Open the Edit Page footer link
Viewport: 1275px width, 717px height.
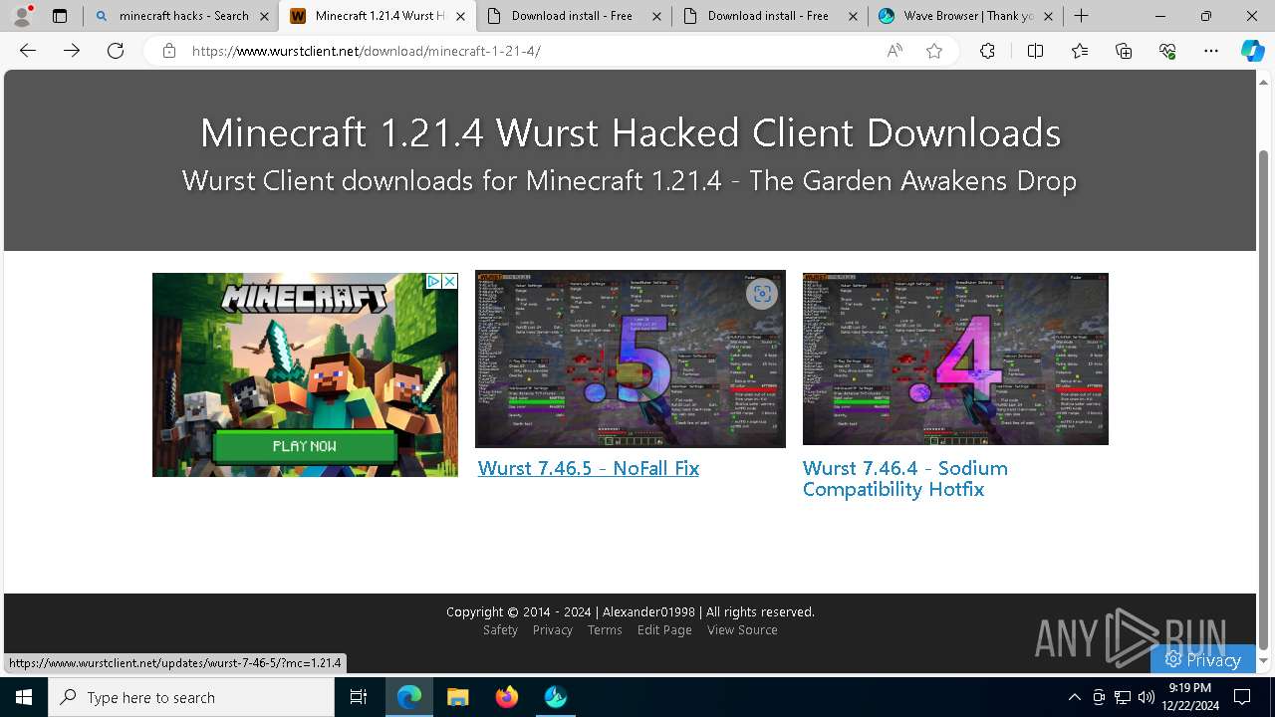point(664,630)
